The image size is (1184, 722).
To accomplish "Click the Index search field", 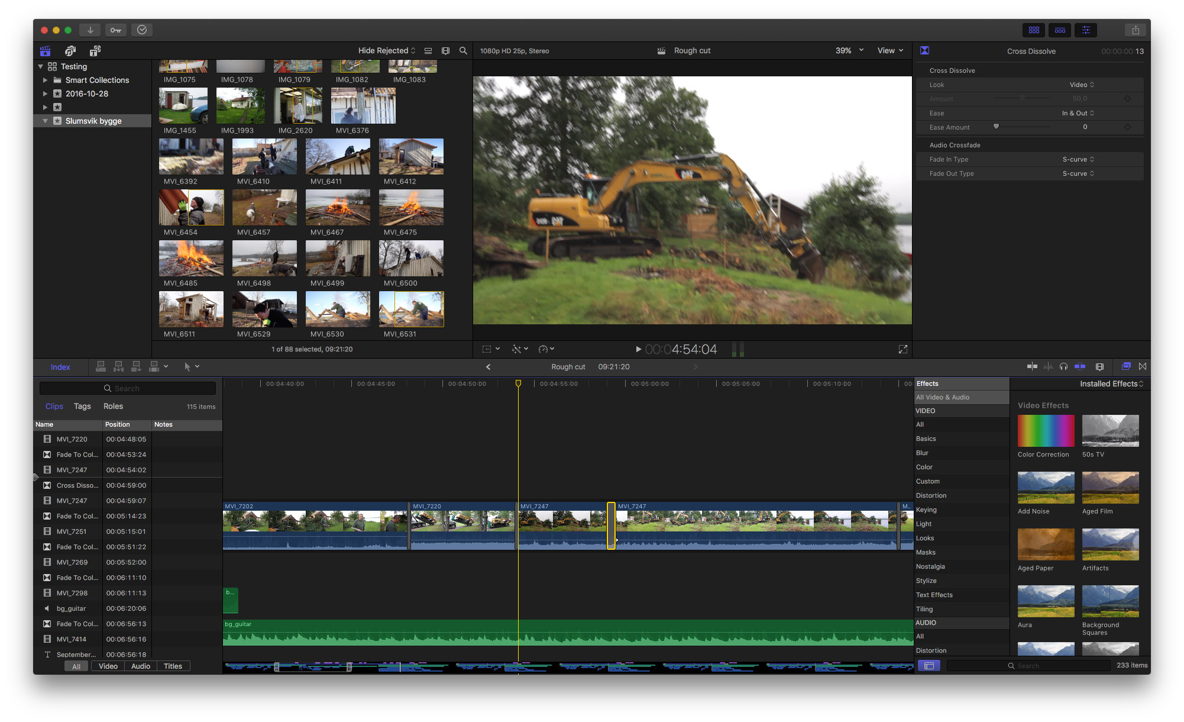I will pyautogui.click(x=128, y=388).
